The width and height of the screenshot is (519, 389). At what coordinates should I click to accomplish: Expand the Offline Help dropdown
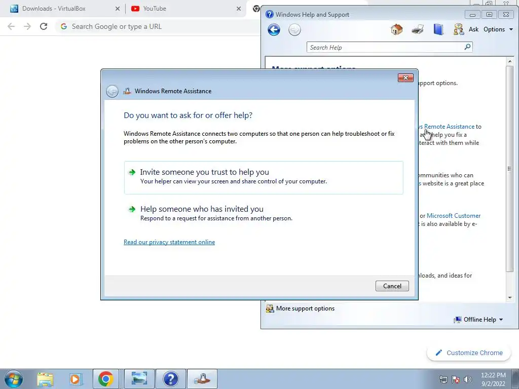(478, 320)
